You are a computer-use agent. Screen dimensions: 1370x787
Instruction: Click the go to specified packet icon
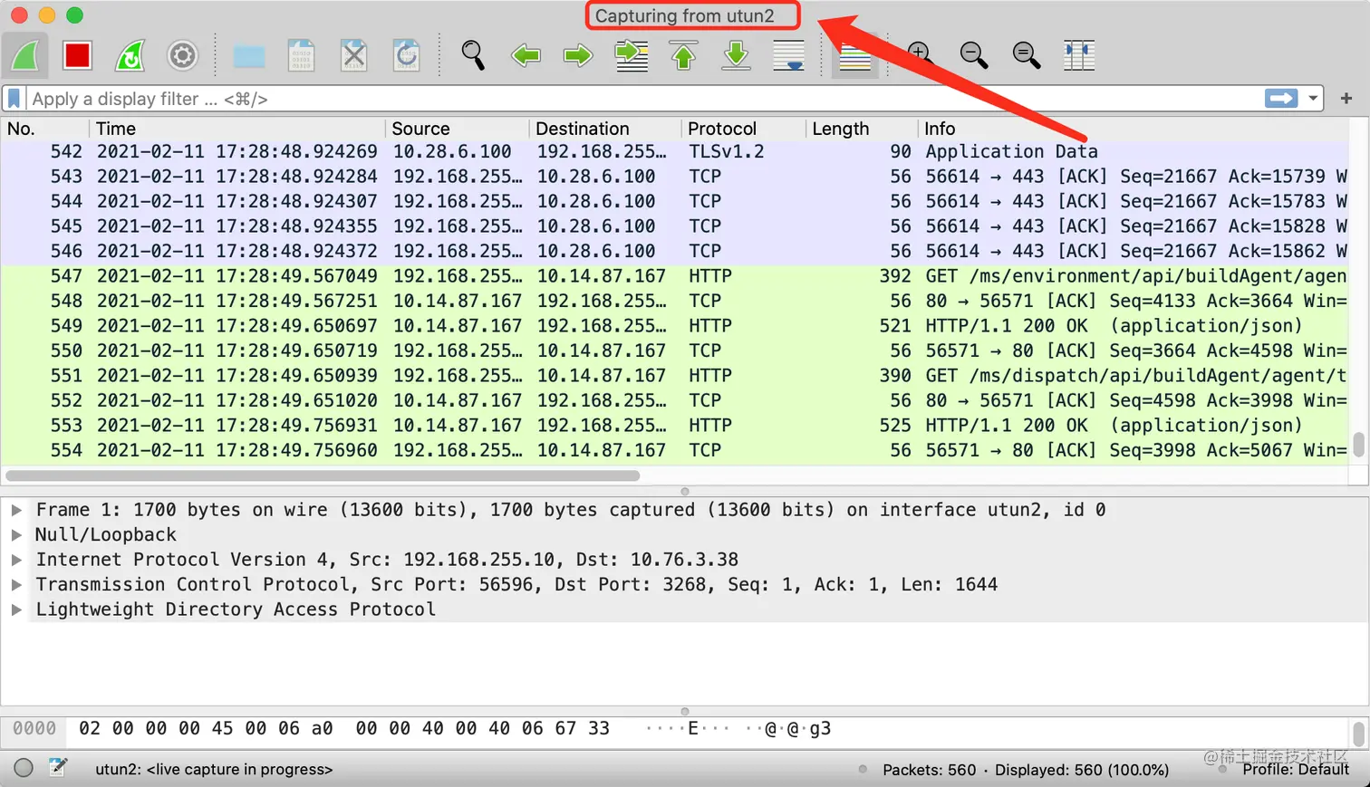click(631, 55)
